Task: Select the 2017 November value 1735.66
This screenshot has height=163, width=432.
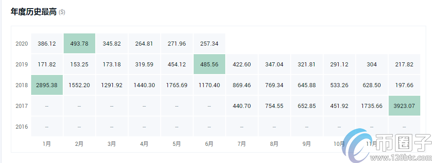Action: tap(372, 106)
